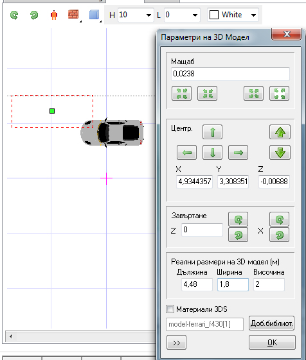Click the Височина field showing 2
Viewport: 306px width, 360px height.
click(x=269, y=284)
